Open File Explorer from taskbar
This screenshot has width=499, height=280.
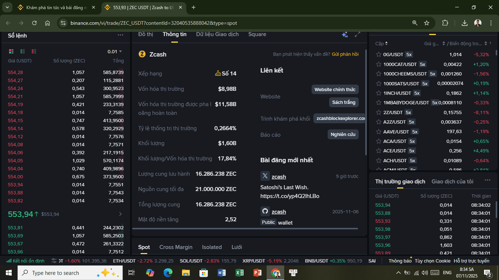point(186,273)
